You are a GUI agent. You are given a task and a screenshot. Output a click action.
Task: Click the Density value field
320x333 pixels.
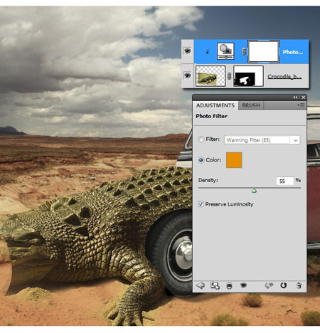284,181
